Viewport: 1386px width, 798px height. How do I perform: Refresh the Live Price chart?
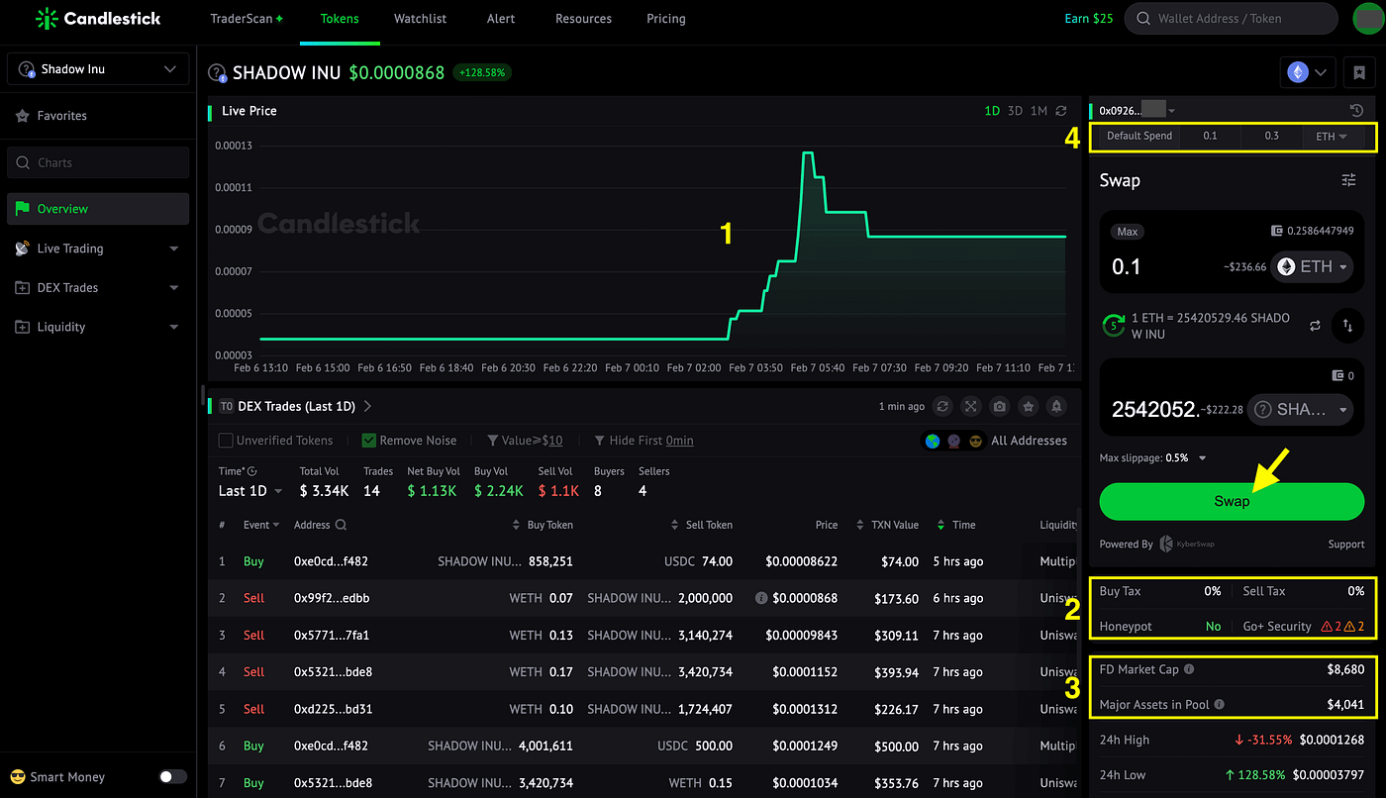[1061, 111]
